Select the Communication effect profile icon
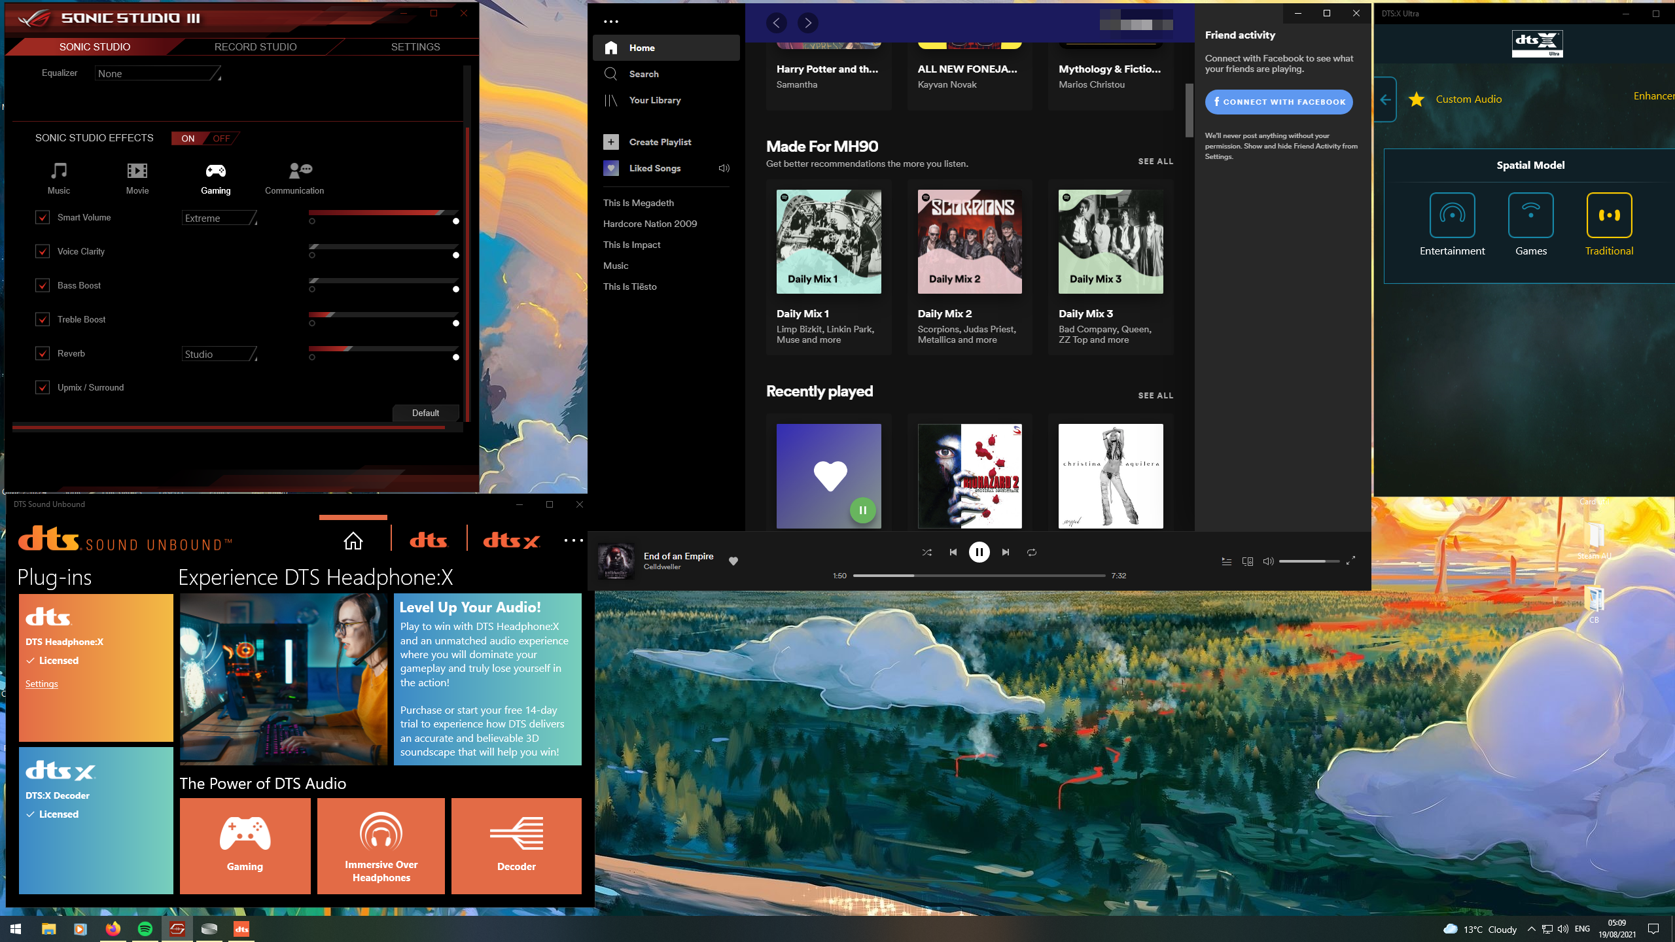The height and width of the screenshot is (942, 1675). (300, 171)
